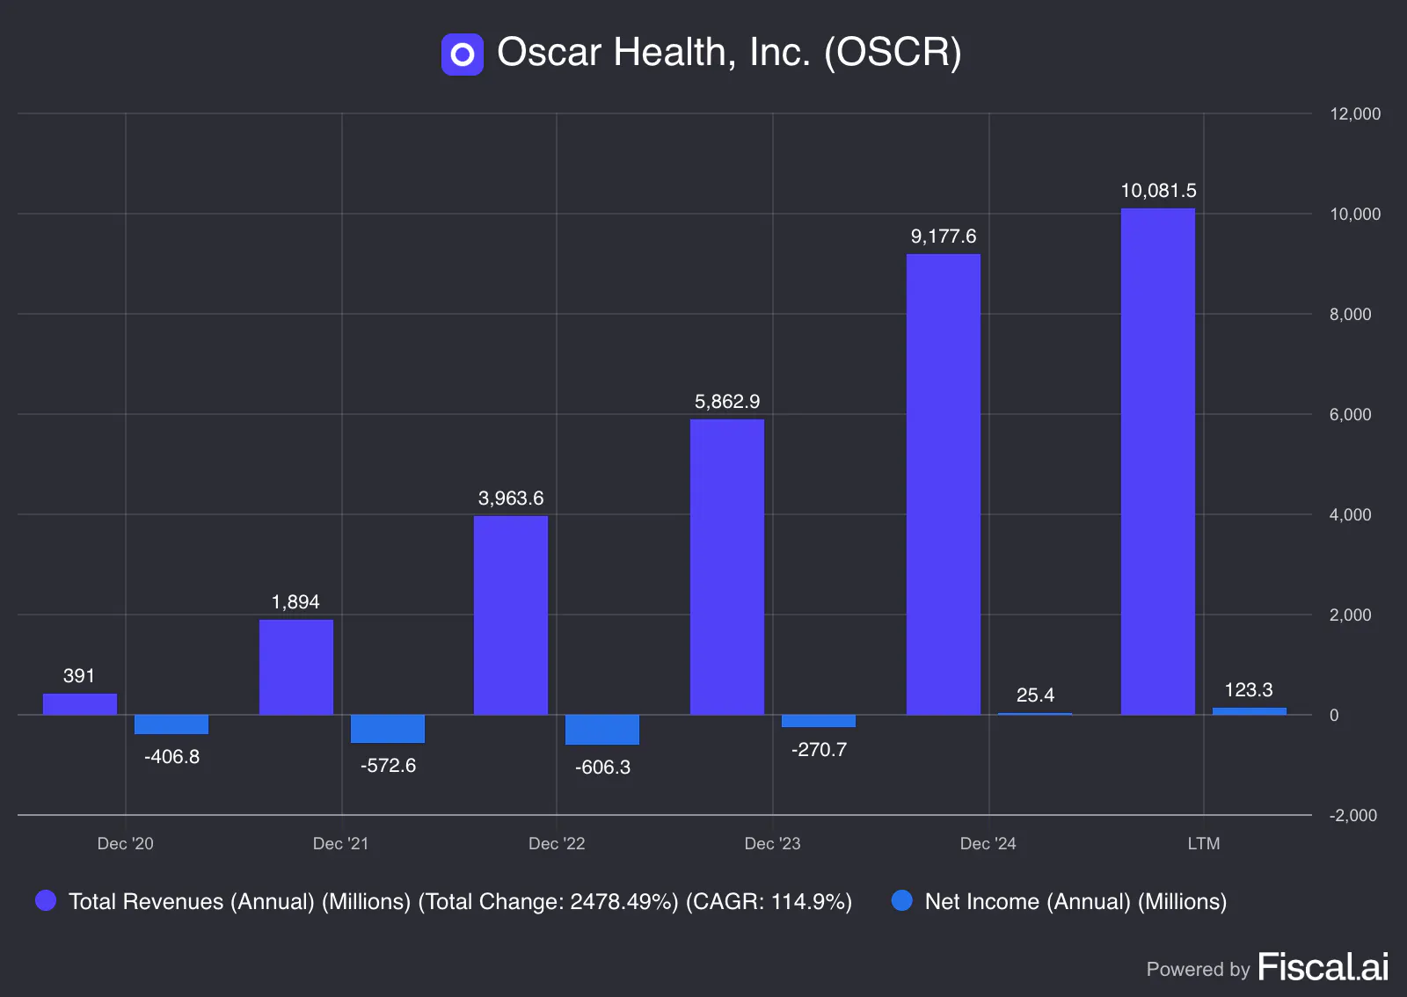Click the value label -572.6
Screen dimensions: 1407x997
point(388,766)
